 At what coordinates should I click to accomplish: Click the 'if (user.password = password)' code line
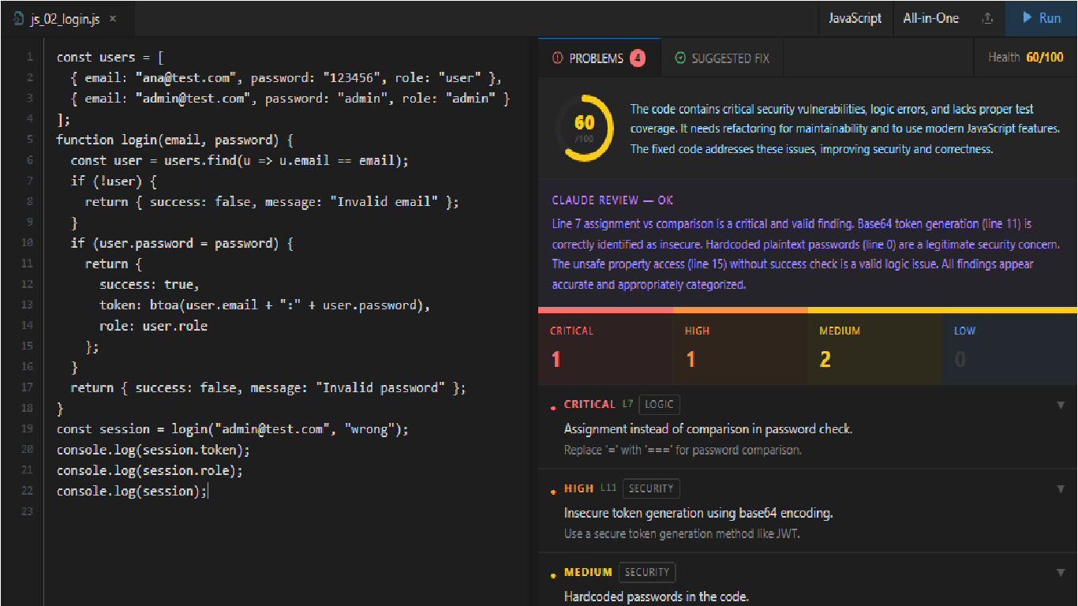coord(182,243)
